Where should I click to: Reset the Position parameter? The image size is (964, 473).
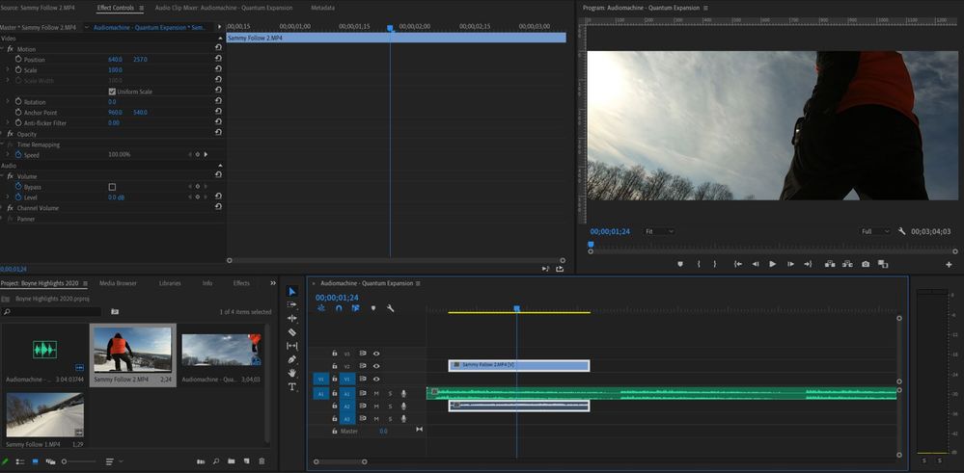click(218, 59)
